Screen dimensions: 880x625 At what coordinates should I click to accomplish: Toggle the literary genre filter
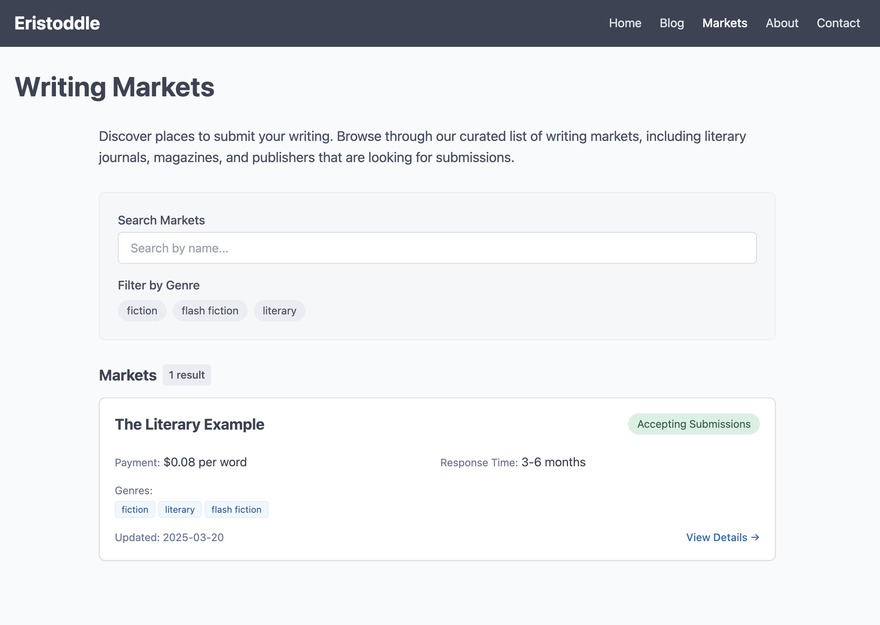point(279,311)
